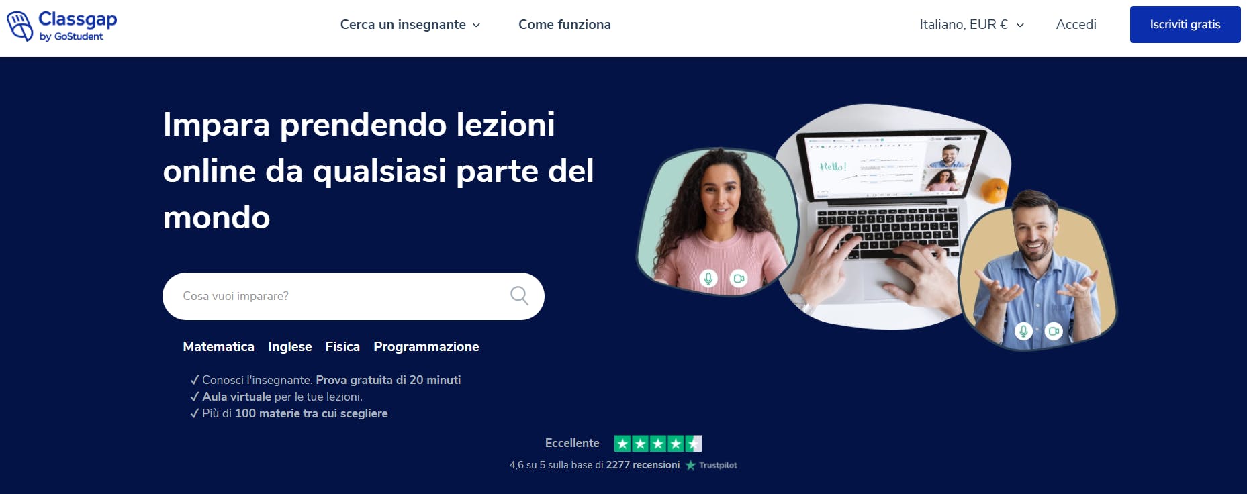Viewport: 1247px width, 494px height.
Task: Open the Come funziona menu item
Action: [x=565, y=25]
